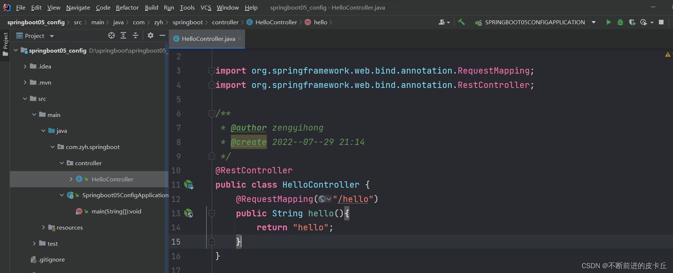Image resolution: width=673 pixels, height=273 pixels.
Task: Expand the .mvn folder
Action: [25, 82]
